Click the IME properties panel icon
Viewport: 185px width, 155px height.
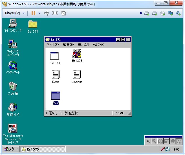click(x=166, y=141)
